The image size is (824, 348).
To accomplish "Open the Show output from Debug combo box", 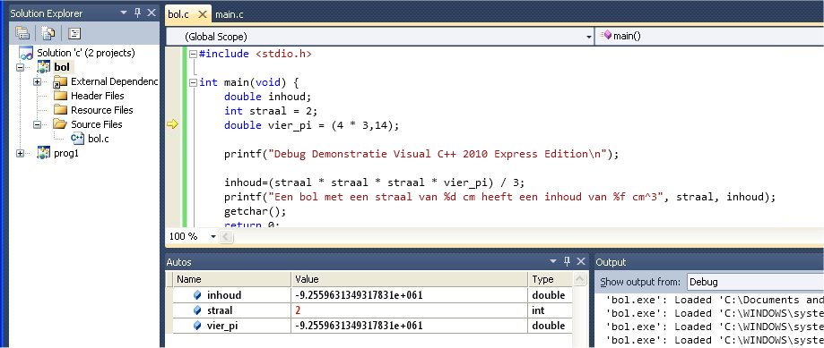I will coord(756,282).
